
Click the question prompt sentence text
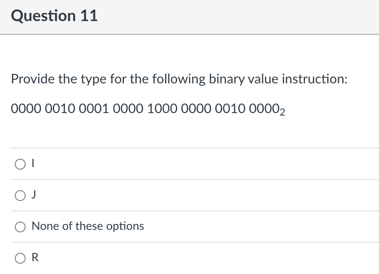coord(179,79)
